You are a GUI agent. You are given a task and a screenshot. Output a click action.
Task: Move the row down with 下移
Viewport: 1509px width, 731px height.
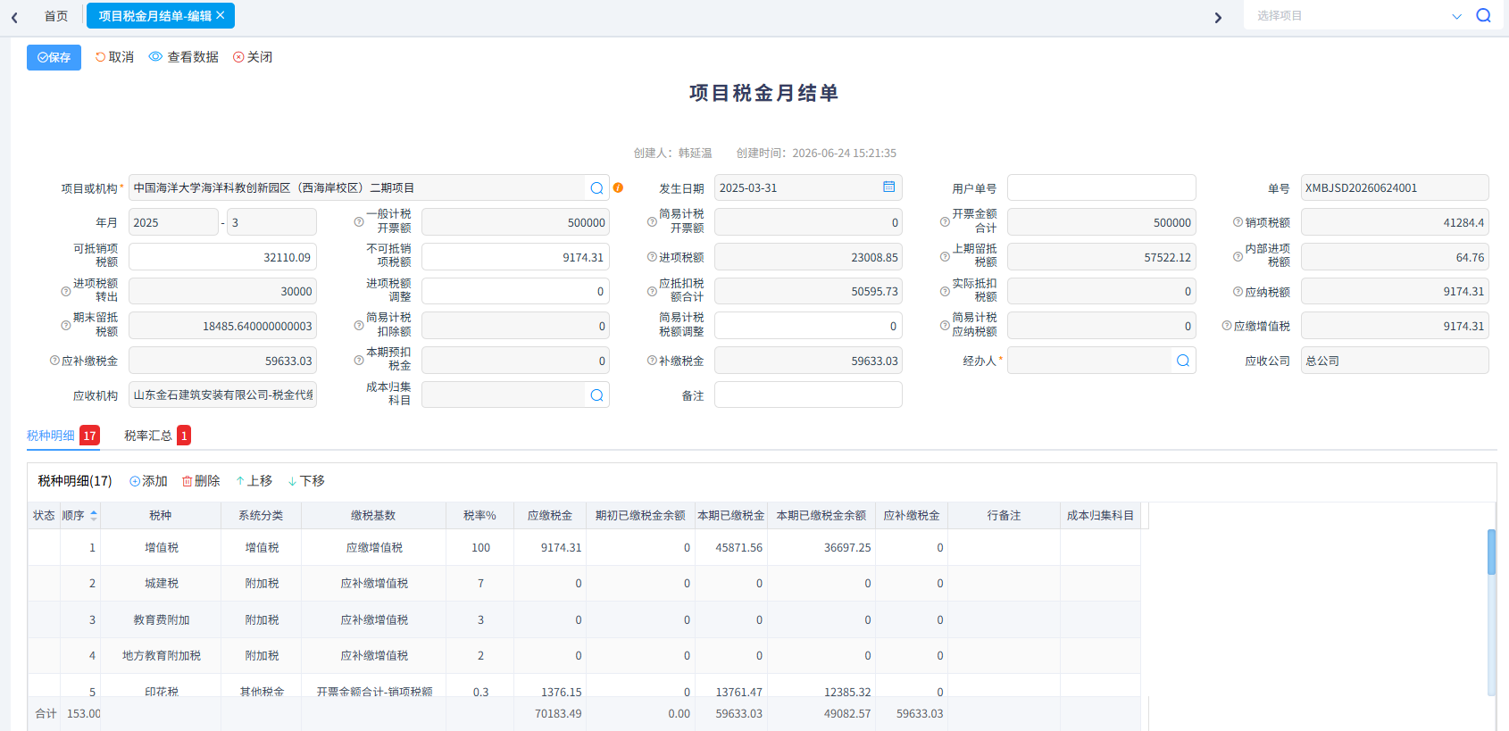click(x=306, y=481)
